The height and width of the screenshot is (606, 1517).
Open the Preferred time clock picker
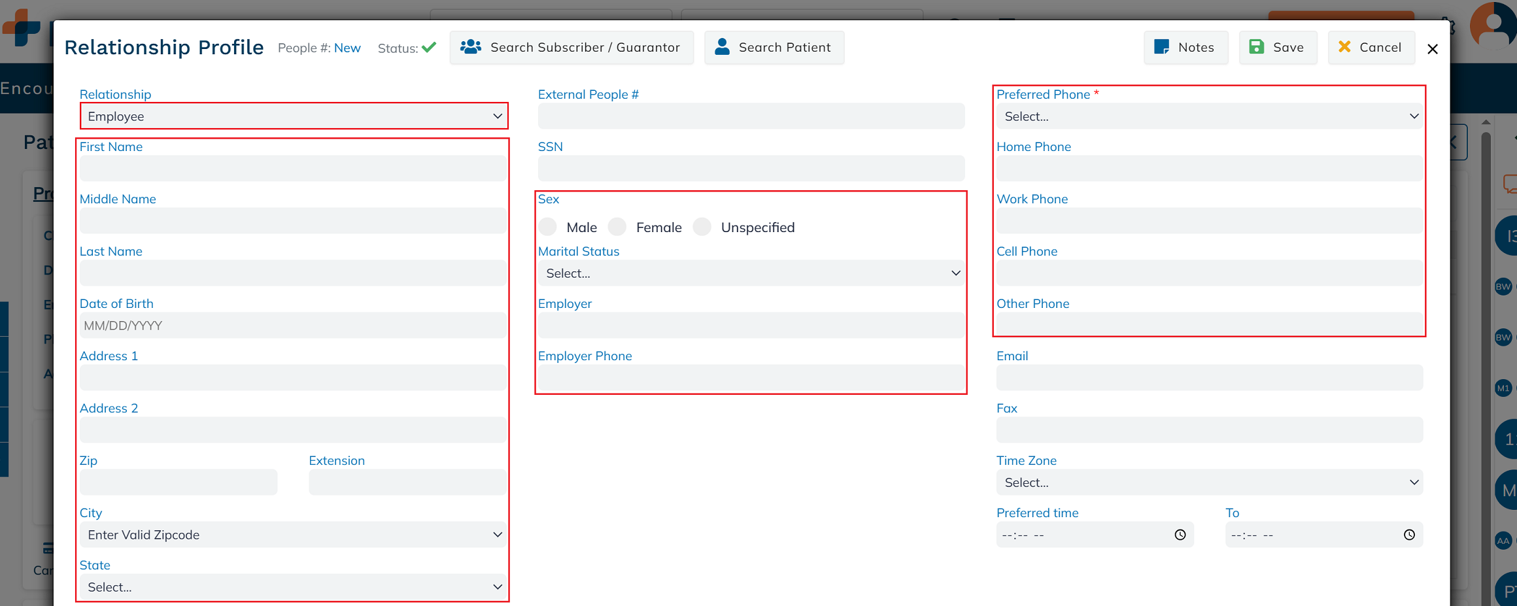tap(1180, 535)
